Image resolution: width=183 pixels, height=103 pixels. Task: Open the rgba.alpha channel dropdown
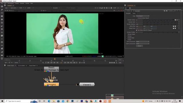(14, 8)
